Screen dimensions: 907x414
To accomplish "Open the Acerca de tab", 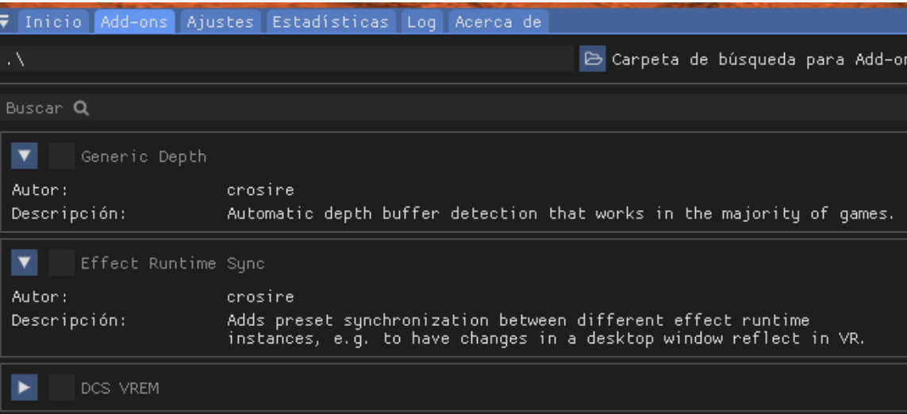I will click(x=498, y=22).
